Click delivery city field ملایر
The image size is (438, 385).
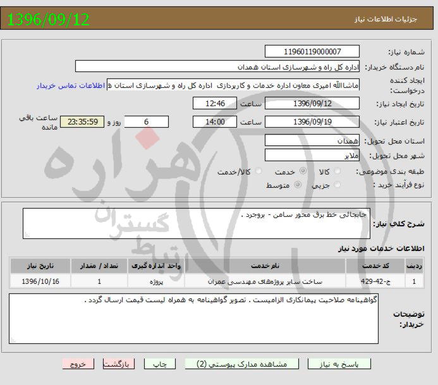[312, 155]
